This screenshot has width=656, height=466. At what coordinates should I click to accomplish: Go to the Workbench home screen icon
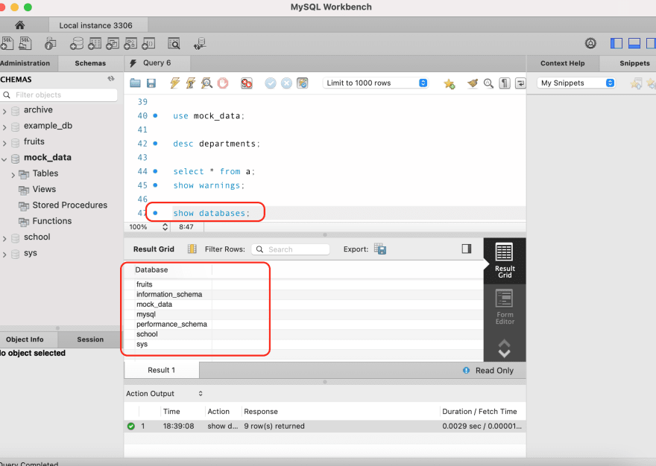19,25
